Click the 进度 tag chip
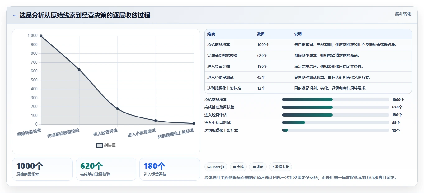This screenshot has height=193, width=424. 258,167
